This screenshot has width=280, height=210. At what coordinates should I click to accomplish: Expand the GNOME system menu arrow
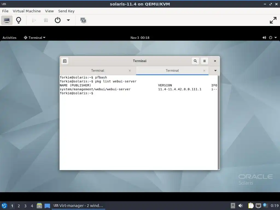[x=276, y=38]
